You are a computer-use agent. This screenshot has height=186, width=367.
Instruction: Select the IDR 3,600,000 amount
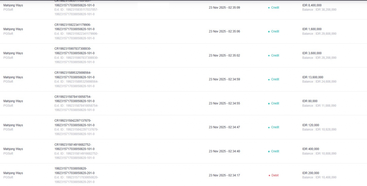312,53
